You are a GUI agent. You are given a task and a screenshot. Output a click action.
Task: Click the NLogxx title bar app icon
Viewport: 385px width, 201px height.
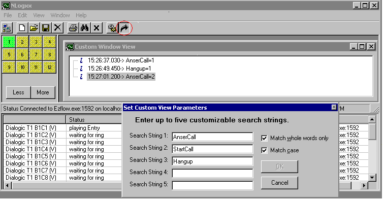[6, 6]
